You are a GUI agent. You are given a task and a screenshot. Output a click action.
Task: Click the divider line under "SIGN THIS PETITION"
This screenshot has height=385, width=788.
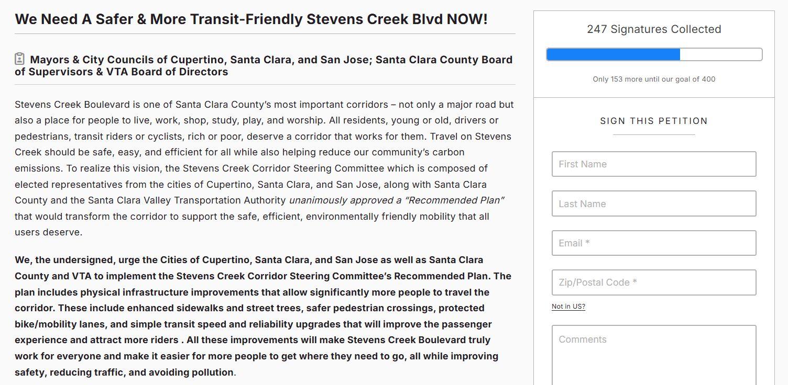654,135
